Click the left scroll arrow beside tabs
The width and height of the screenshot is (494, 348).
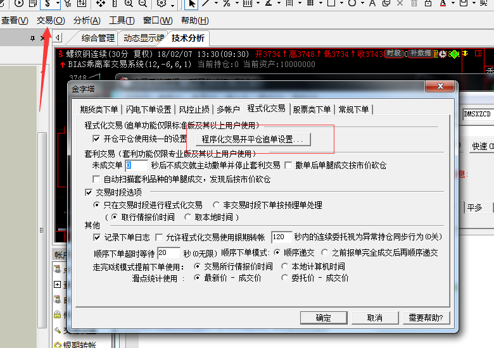[58, 38]
